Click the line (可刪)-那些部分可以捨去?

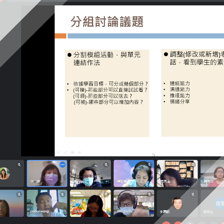click(x=103, y=96)
